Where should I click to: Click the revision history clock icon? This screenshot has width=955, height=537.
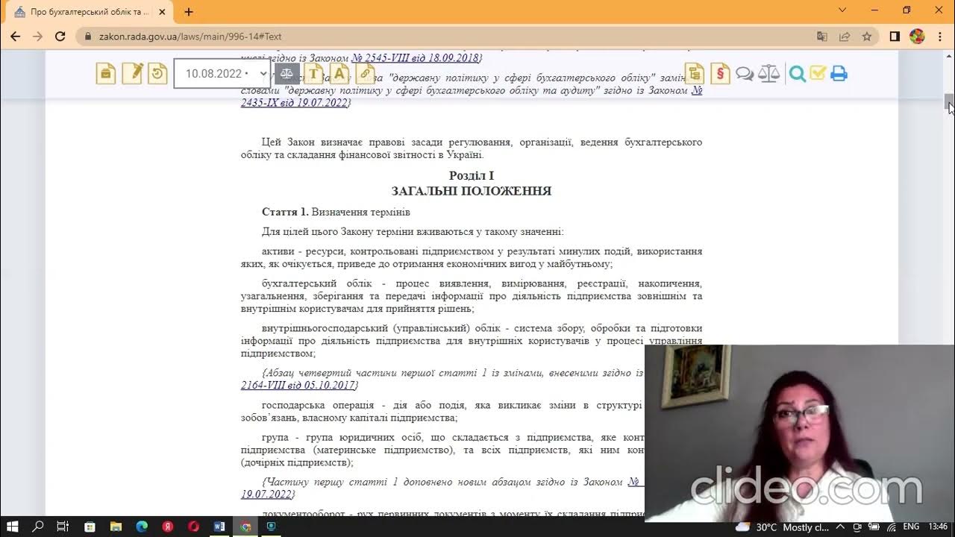pyautogui.click(x=157, y=73)
